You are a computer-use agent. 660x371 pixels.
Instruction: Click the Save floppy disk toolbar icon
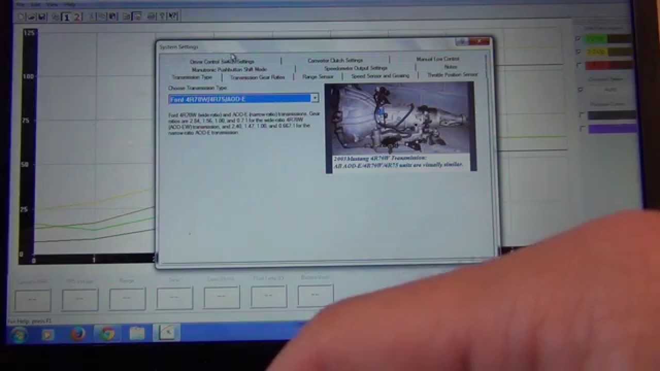point(42,17)
